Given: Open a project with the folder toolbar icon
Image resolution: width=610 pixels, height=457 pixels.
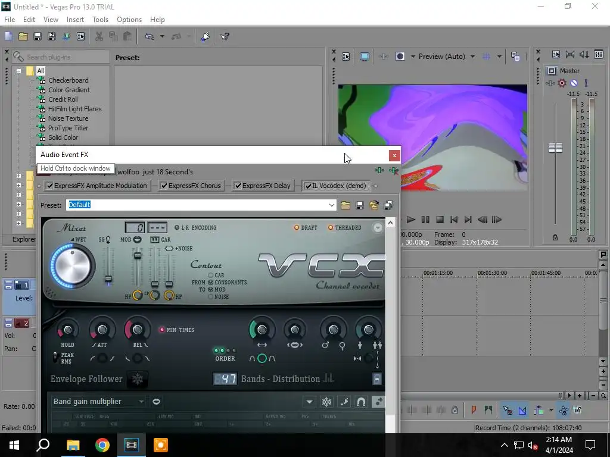Looking at the screenshot, I should point(23,36).
